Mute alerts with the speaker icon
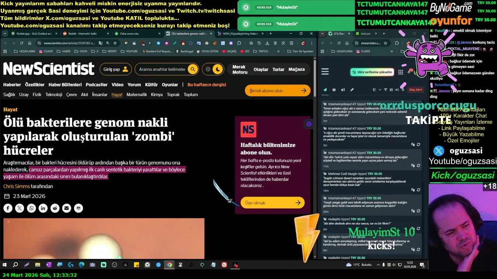The width and height of the screenshot is (497, 279). click(397, 90)
